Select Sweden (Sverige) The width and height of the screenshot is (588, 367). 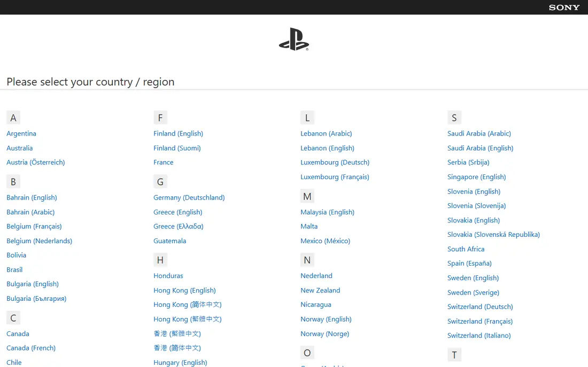coord(473,292)
